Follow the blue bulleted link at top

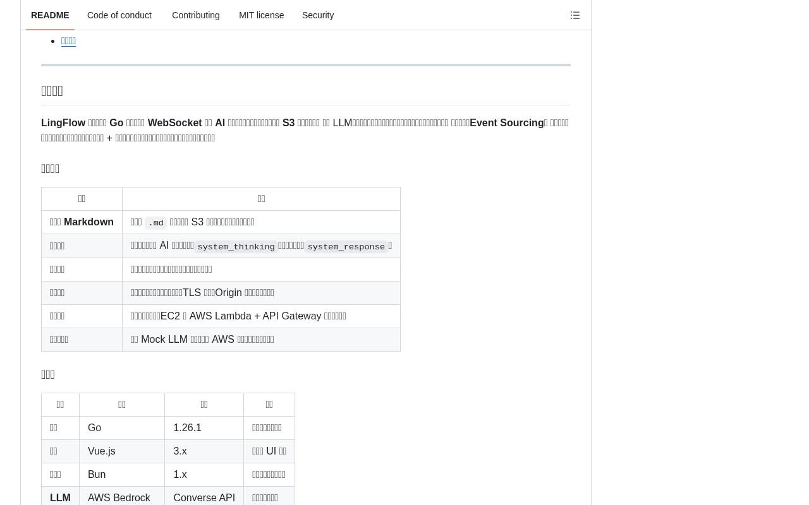(x=68, y=41)
